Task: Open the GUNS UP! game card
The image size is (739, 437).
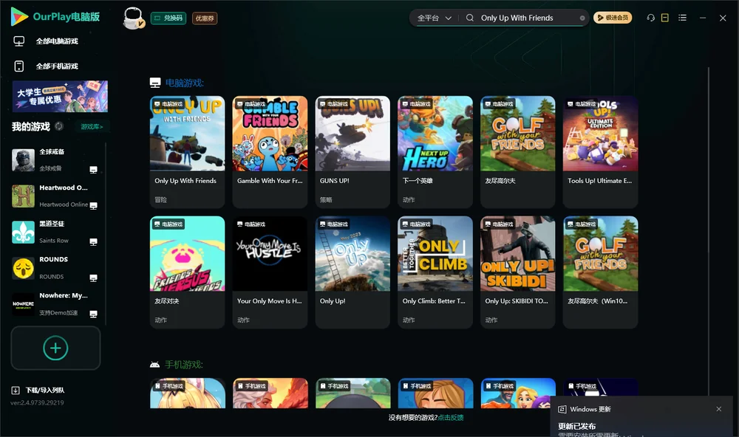Action: click(x=353, y=151)
